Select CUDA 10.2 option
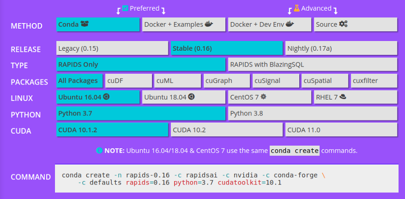Image resolution: width=405 pixels, height=199 pixels. point(227,130)
